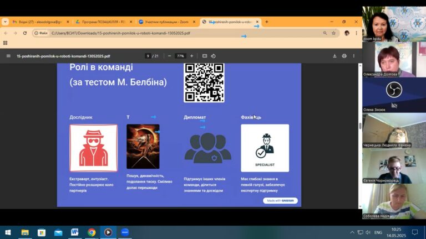Open a new browser tab
Viewport: 426px width, 239px height.
(x=267, y=22)
